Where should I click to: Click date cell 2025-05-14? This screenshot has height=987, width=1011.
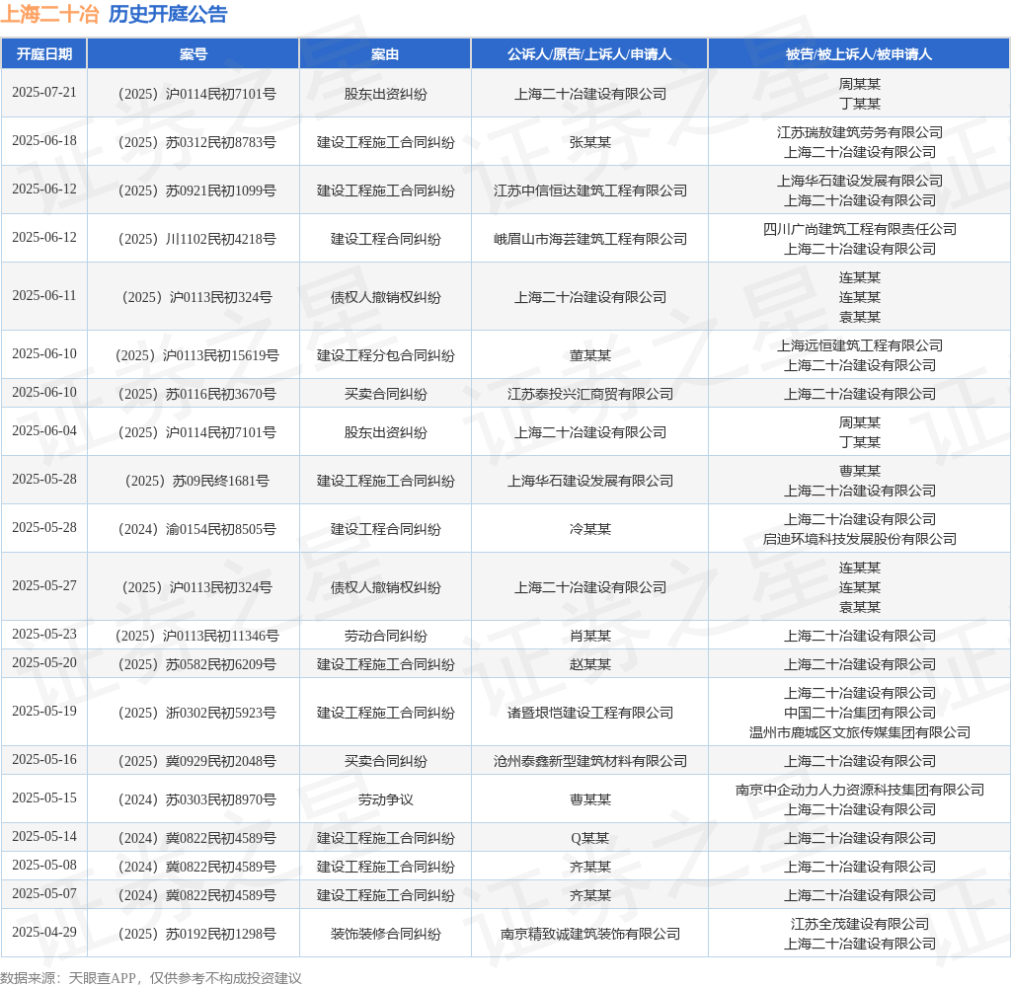43,836
